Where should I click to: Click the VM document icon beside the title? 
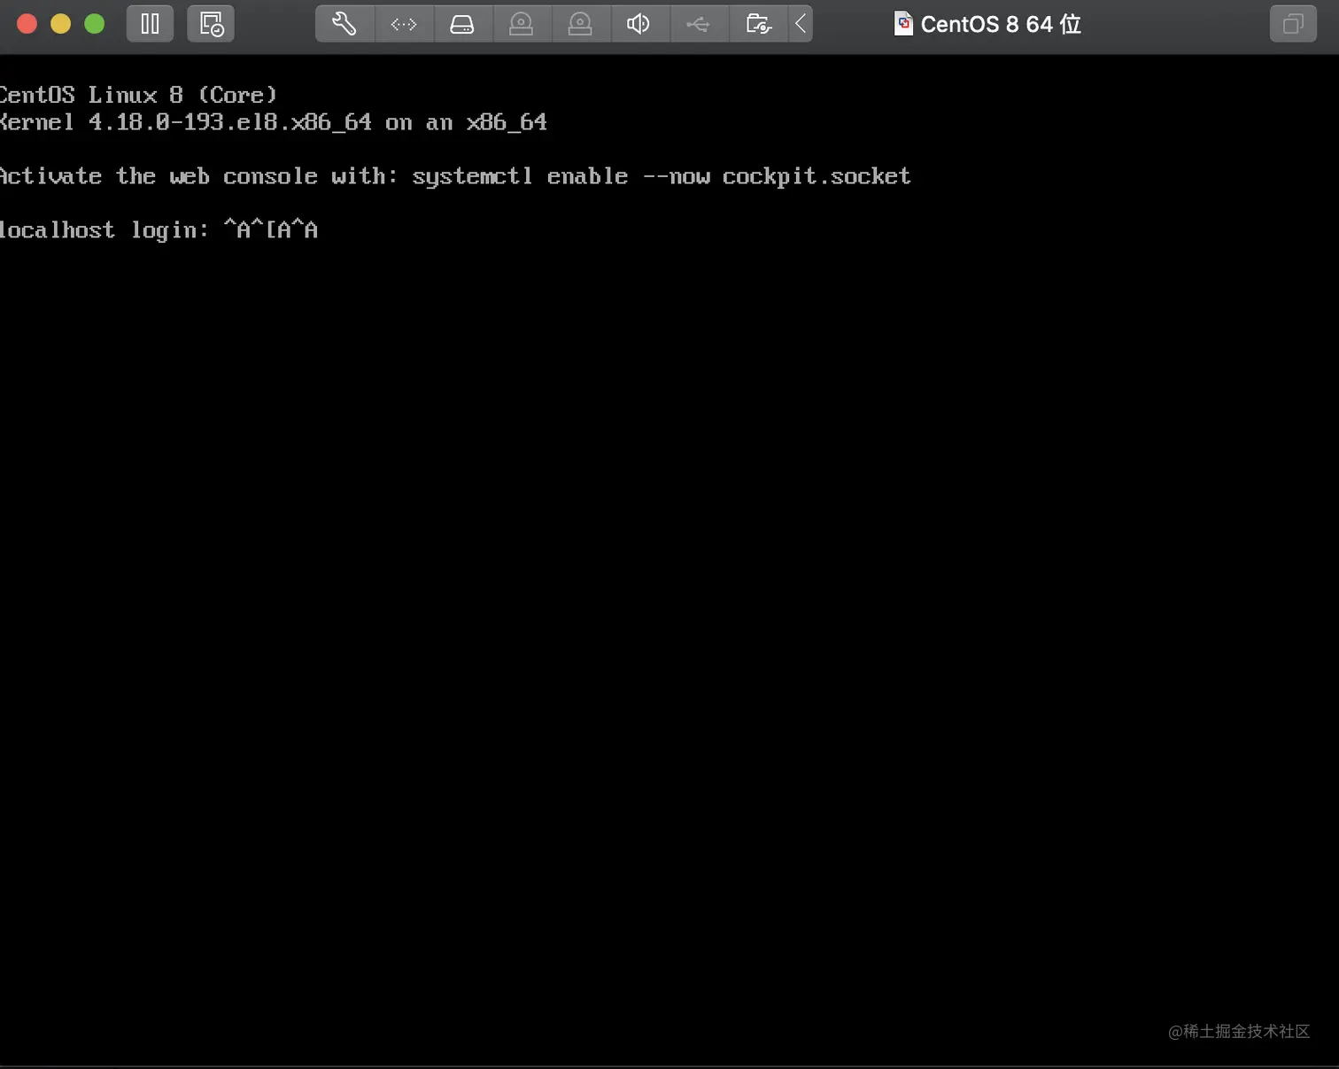[x=903, y=24]
